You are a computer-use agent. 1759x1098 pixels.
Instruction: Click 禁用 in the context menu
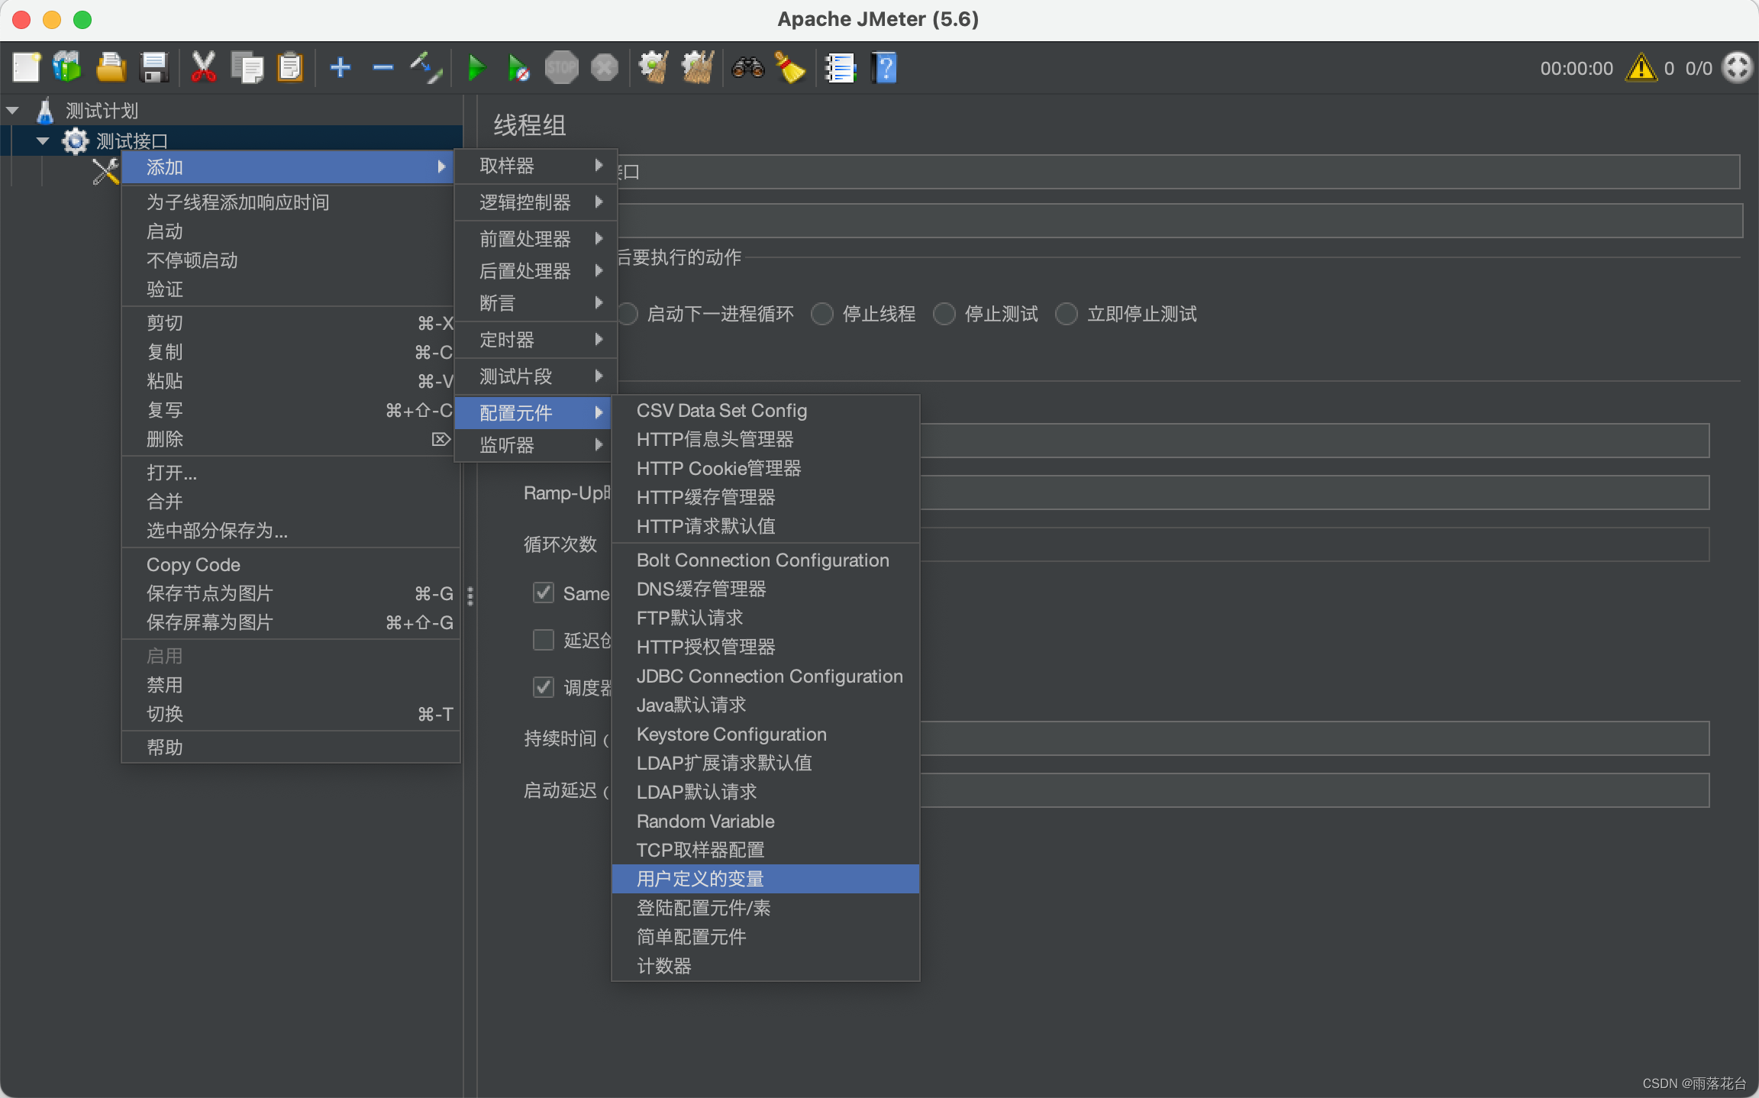pyautogui.click(x=165, y=685)
